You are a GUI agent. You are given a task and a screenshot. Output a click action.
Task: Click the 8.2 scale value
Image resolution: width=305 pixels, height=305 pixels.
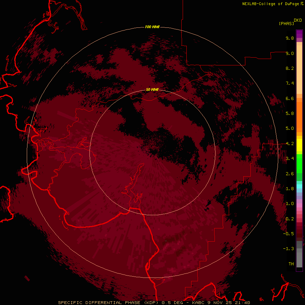click(290, 68)
